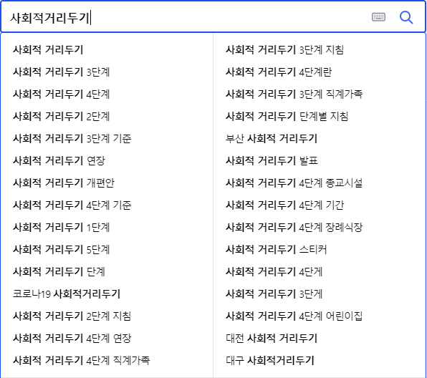The image size is (427, 378).
Task: Choose suggestion '사회적 거리두기 4단계'
Action: point(62,94)
